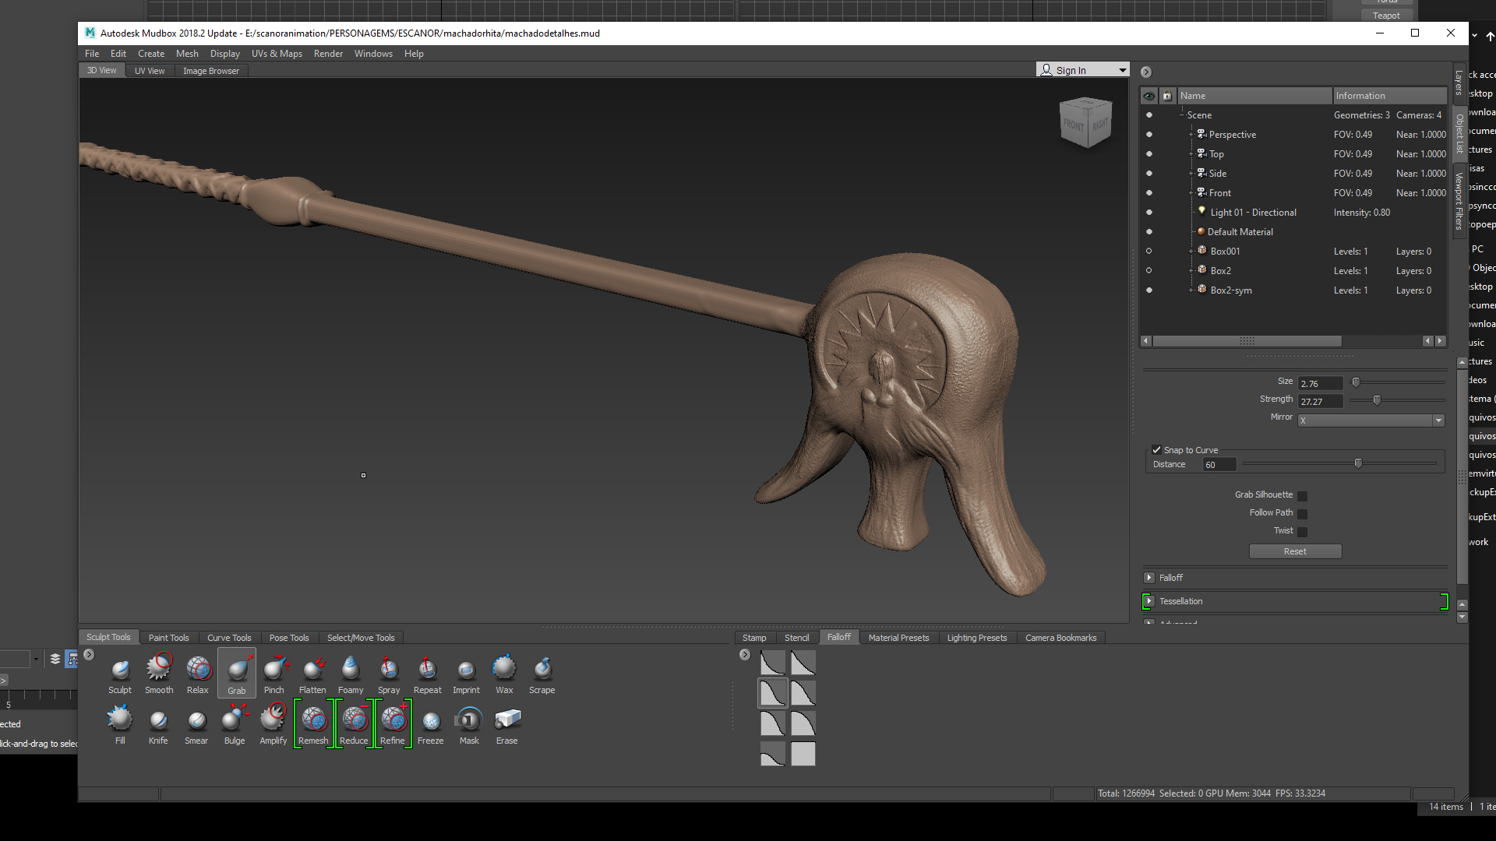Viewport: 1496px width, 841px height.
Task: Enable the Twist checkbox
Action: point(1302,532)
